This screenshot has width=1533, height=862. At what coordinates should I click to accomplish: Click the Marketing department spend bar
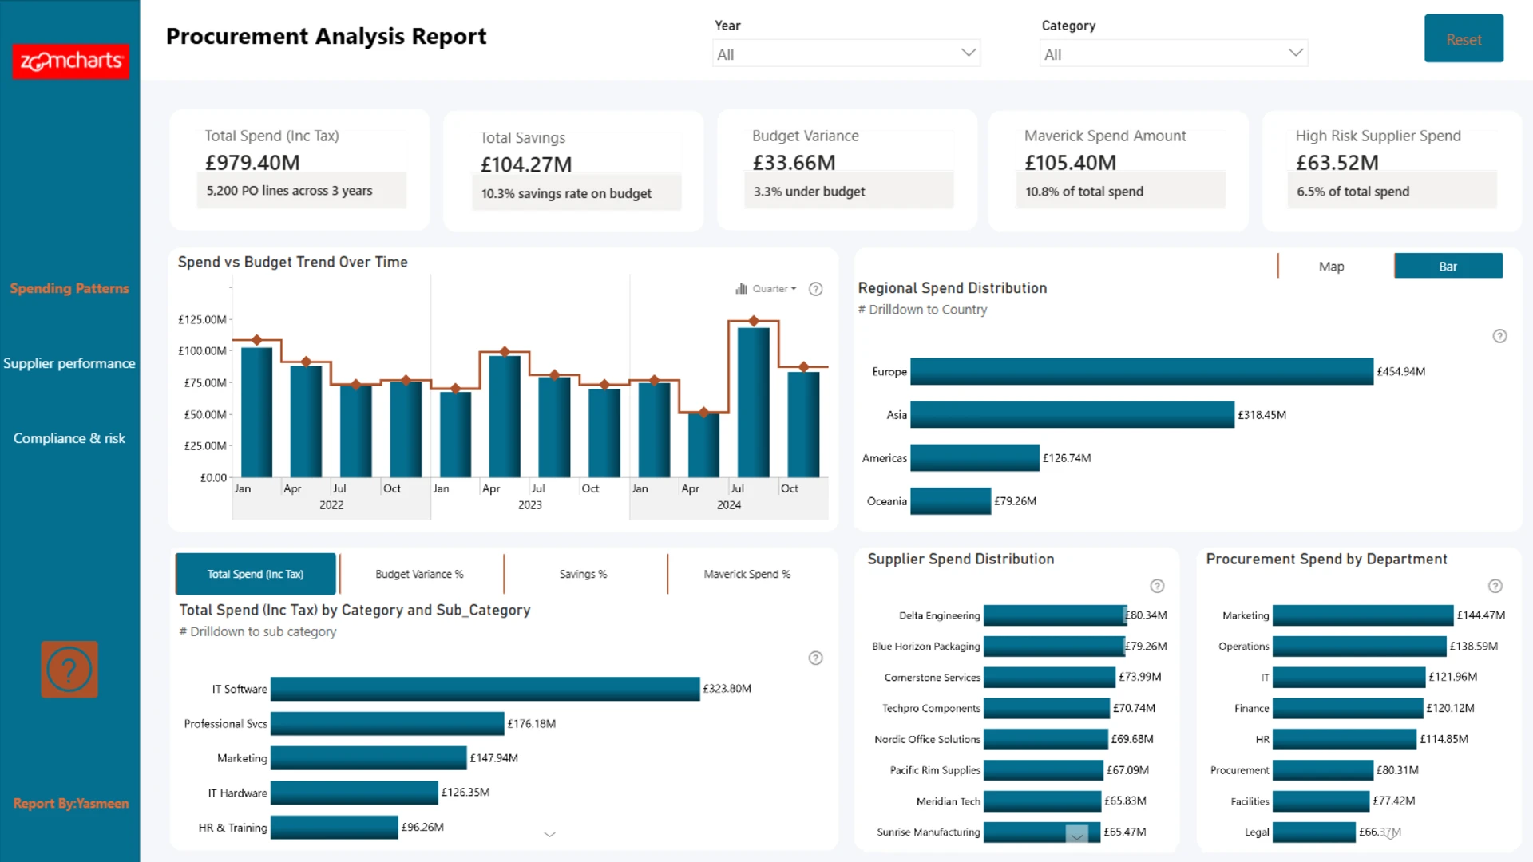point(1363,615)
